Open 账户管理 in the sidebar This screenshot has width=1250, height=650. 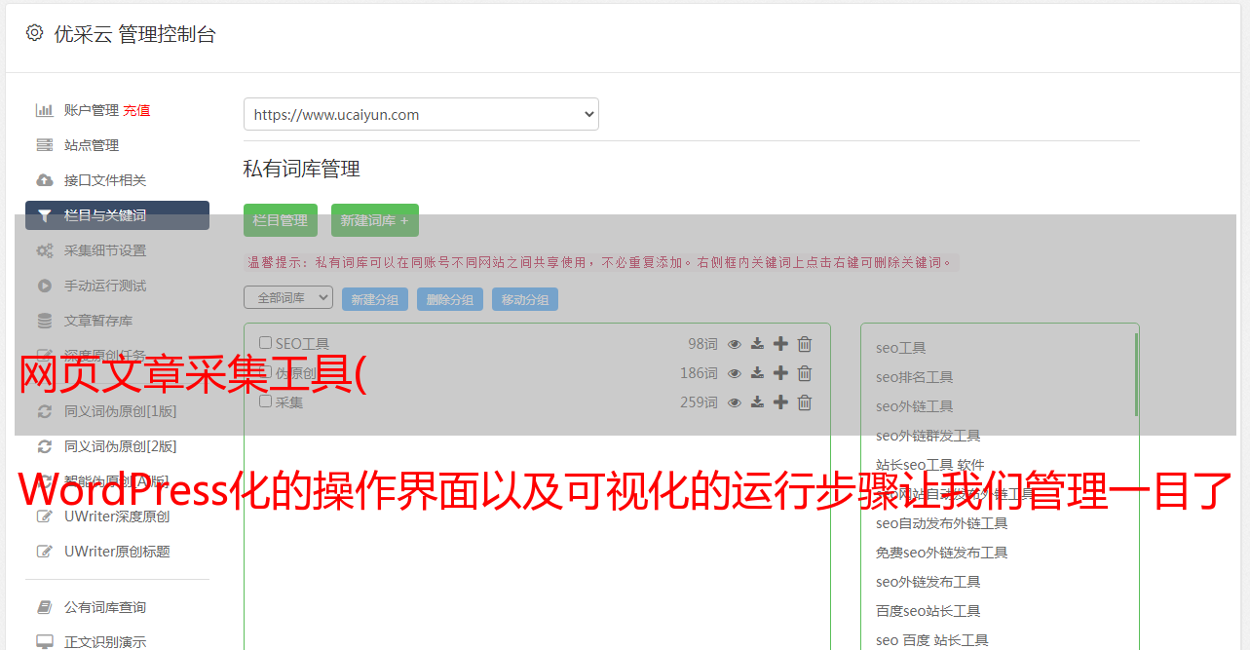92,110
